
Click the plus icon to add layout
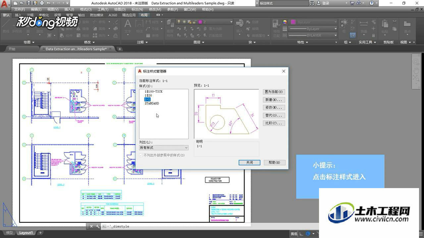tap(40, 233)
